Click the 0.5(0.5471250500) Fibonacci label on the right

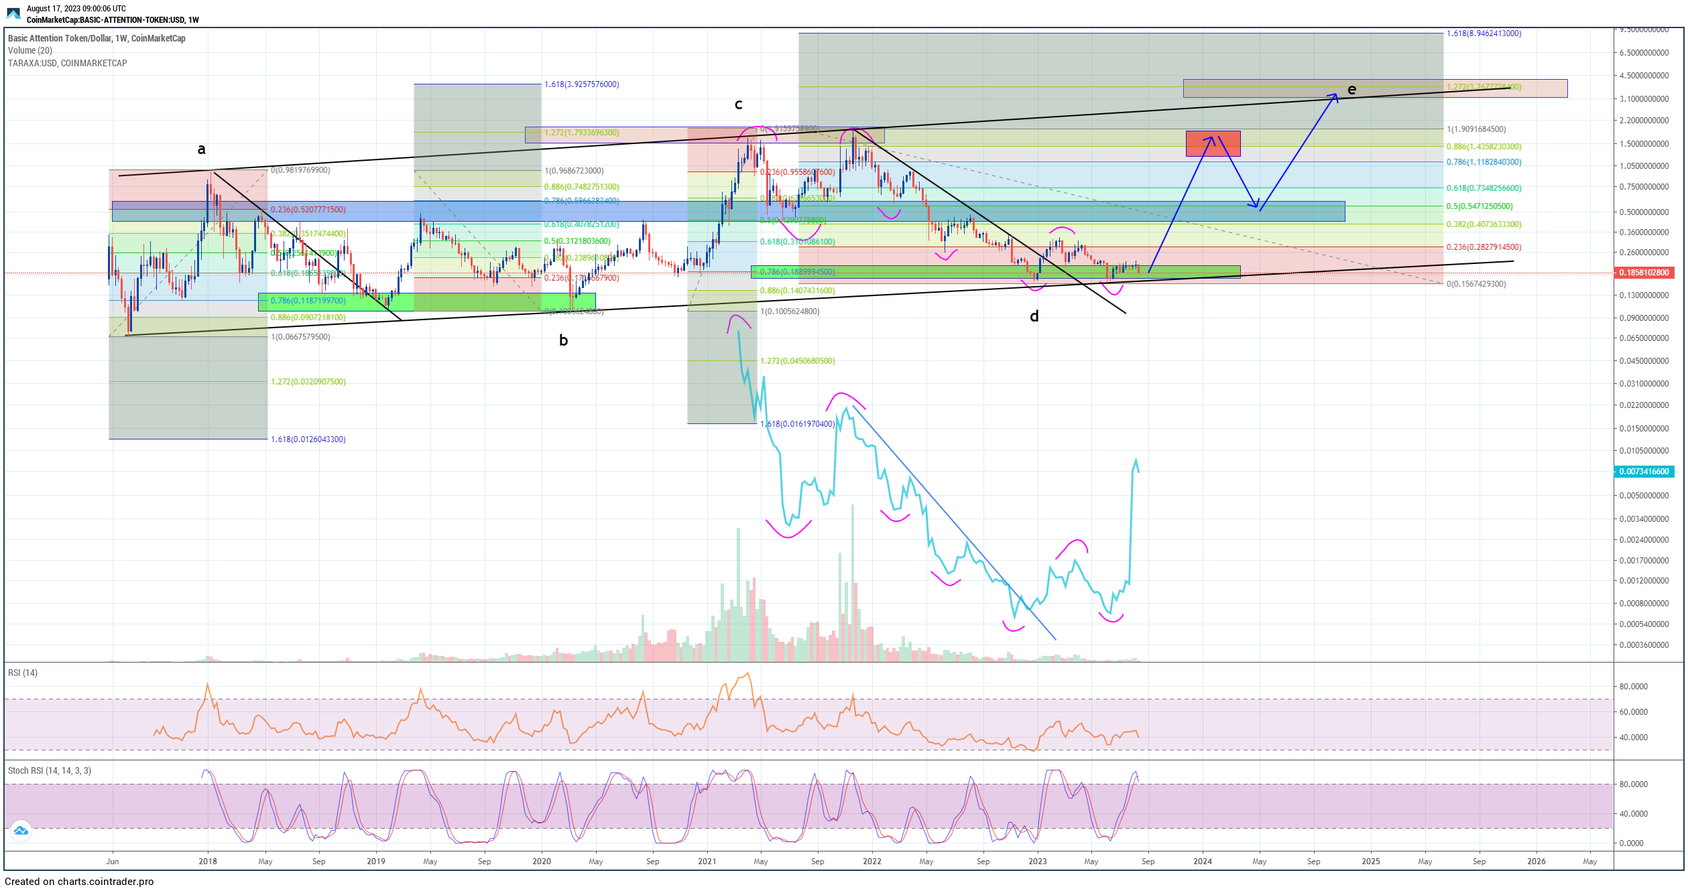(x=1479, y=206)
